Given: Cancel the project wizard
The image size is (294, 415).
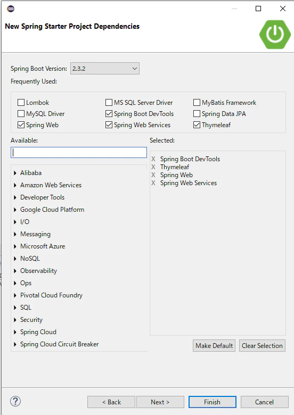Looking at the screenshot, I should tap(264, 402).
